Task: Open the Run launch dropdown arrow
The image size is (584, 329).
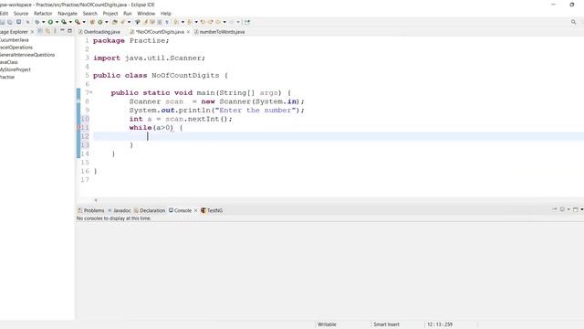Action: [57, 22]
